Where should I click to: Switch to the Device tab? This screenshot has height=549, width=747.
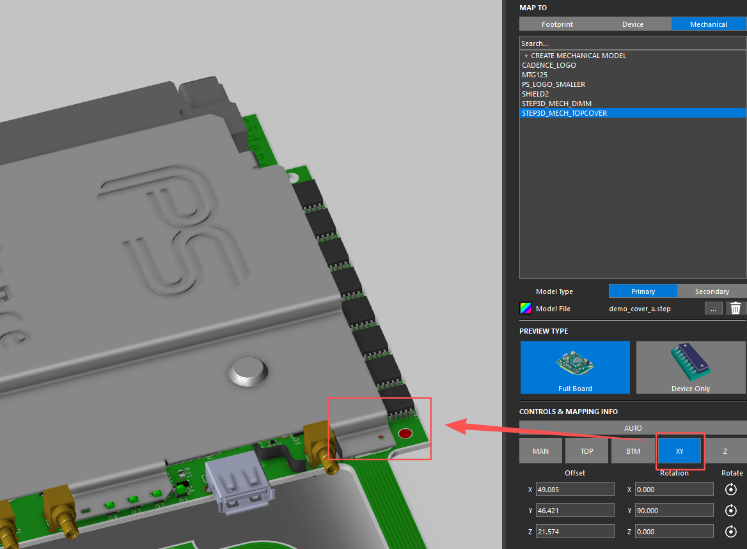coord(633,24)
